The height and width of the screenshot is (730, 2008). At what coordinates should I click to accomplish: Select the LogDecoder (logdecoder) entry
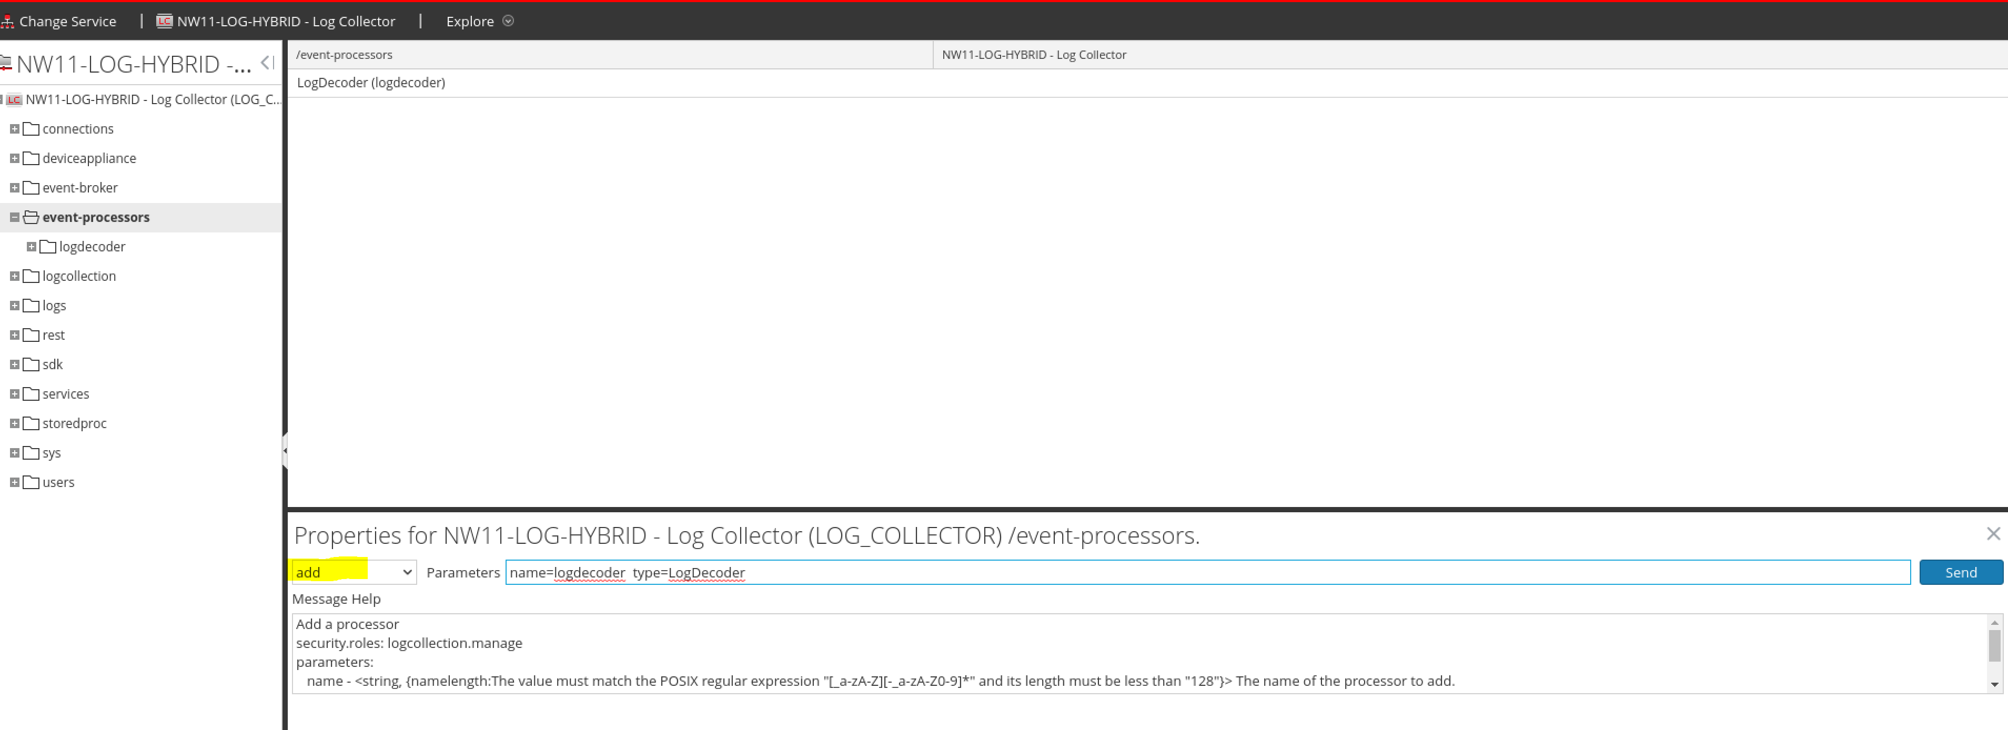click(x=371, y=83)
